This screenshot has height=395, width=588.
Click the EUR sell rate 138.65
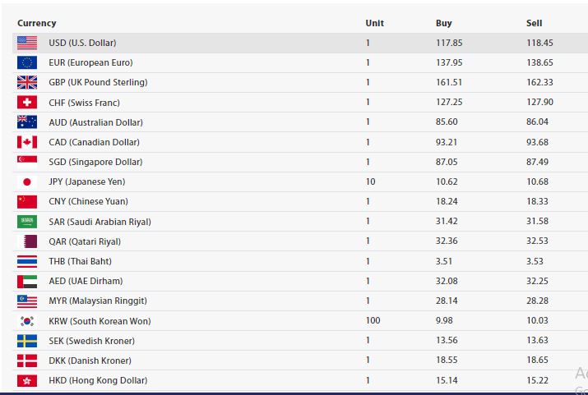pos(539,62)
